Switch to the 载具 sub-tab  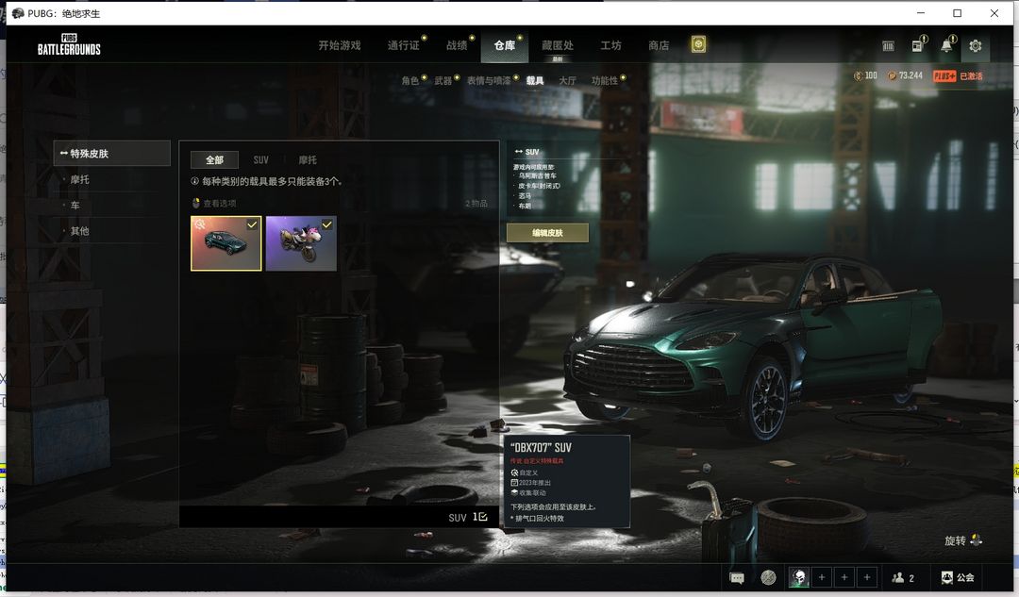click(535, 80)
